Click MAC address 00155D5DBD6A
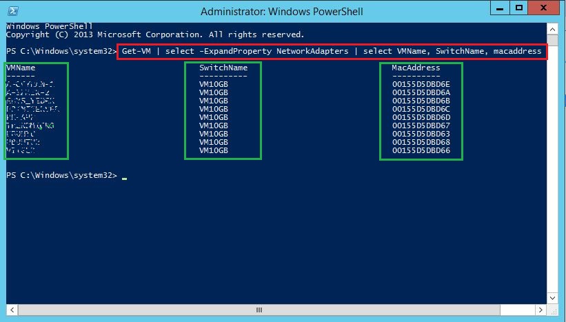This screenshot has width=566, height=322. tap(421, 92)
